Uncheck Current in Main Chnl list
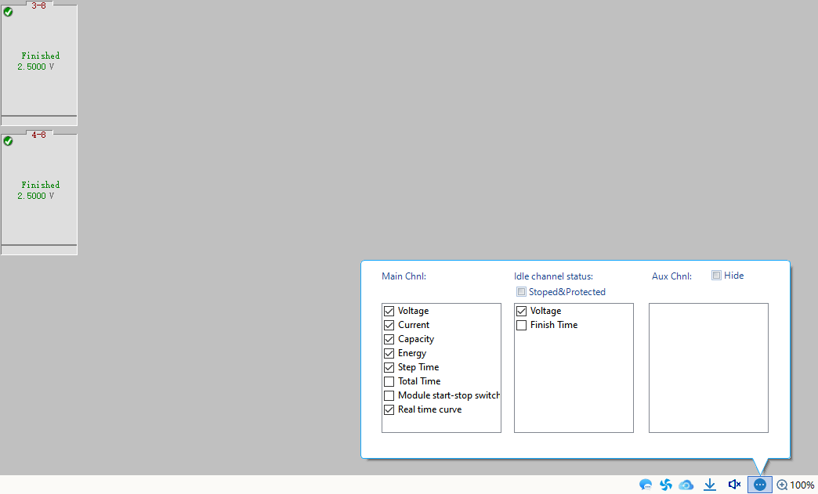The width and height of the screenshot is (818, 494). (389, 325)
